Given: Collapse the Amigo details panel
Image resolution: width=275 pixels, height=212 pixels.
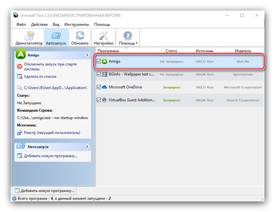Looking at the screenshot, I should tap(87, 55).
